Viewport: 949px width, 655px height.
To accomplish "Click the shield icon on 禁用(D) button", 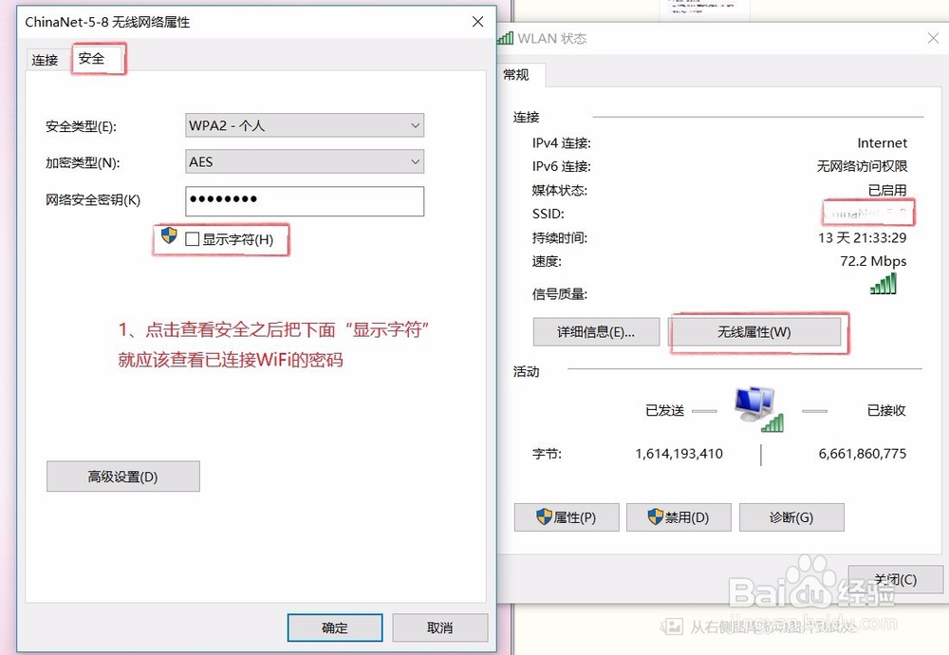I will tap(656, 516).
